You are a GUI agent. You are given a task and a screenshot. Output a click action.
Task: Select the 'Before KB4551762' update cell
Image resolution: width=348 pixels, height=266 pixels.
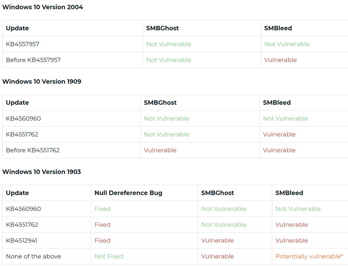33,150
